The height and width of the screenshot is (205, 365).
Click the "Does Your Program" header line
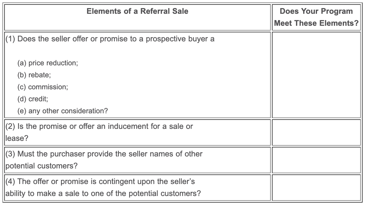pos(316,11)
